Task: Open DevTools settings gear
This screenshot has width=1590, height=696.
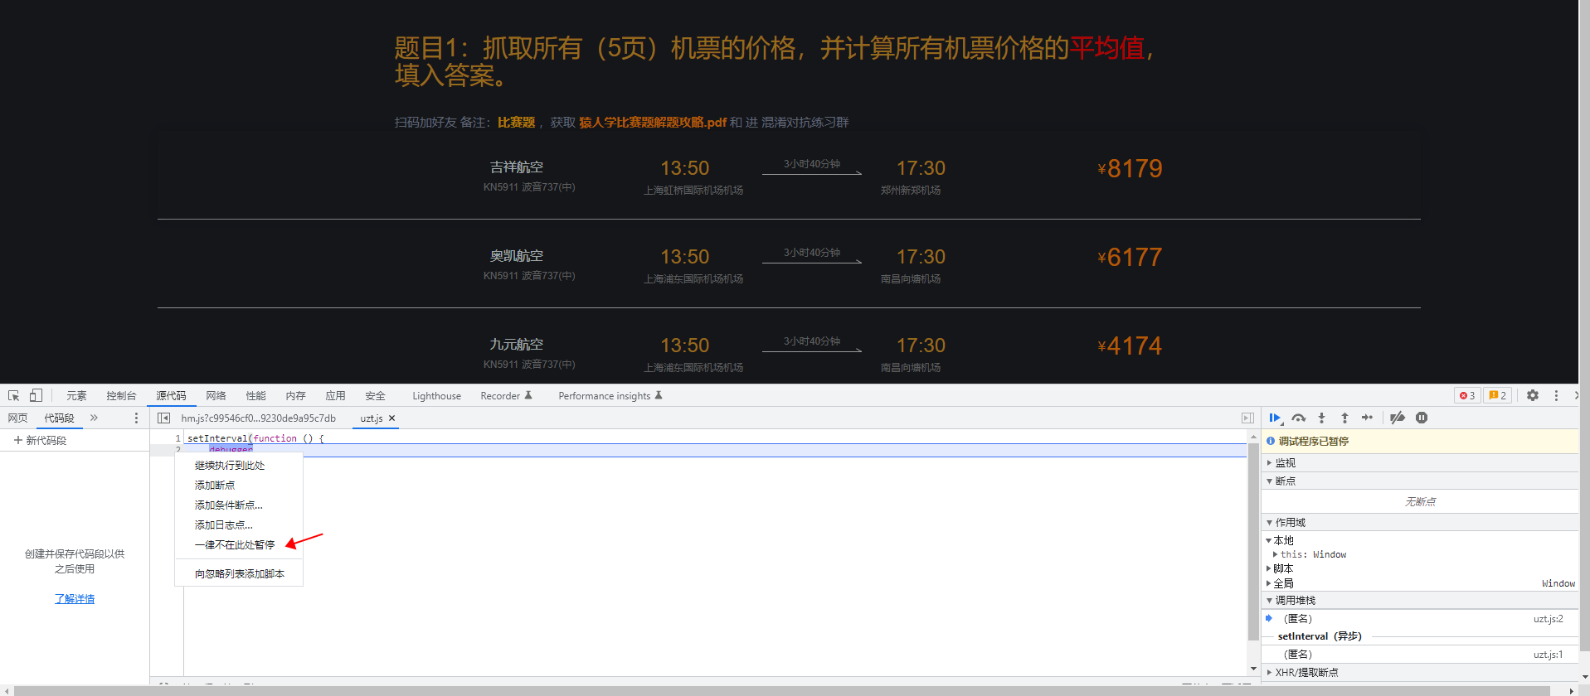Action: point(1533,396)
